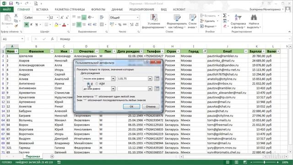Open date picker beside the 1.01.75 field

coord(157,78)
